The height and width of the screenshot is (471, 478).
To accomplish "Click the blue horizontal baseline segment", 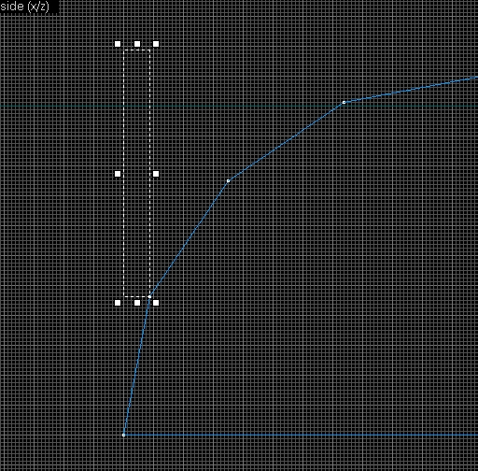I will [301, 435].
